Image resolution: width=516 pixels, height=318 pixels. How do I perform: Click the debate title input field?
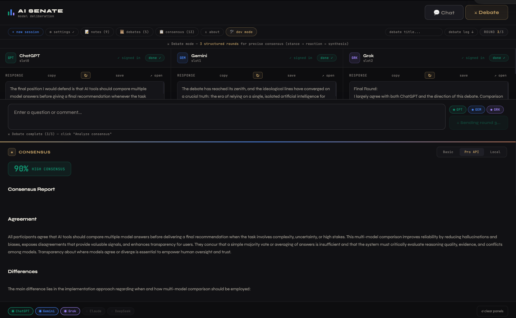(414, 32)
